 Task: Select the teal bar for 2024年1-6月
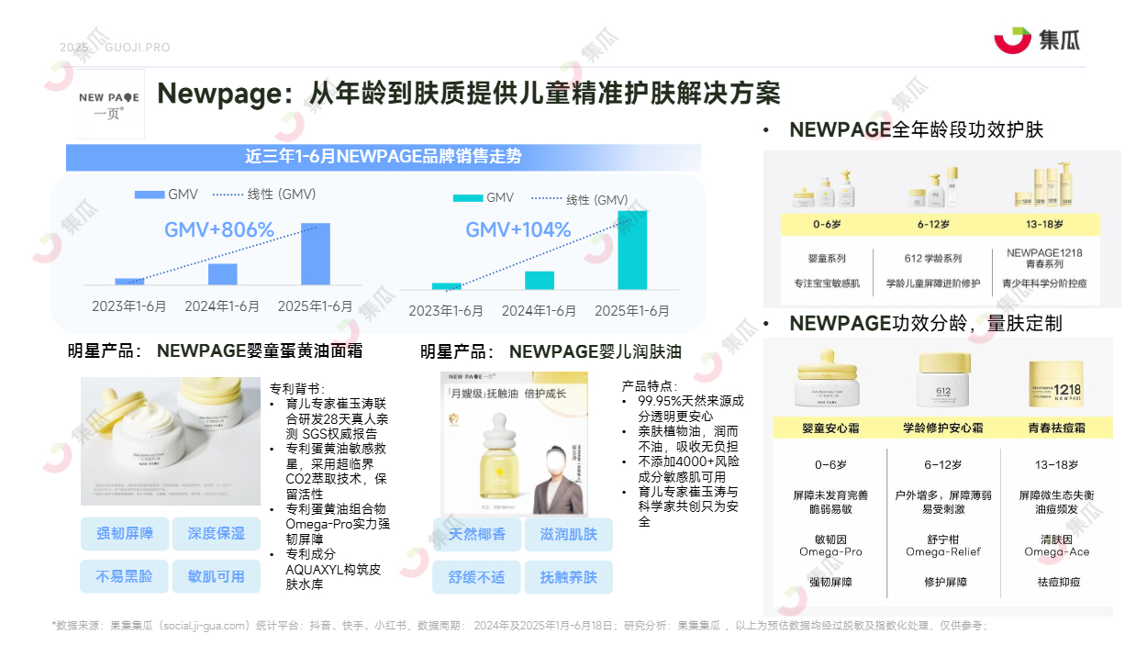point(540,281)
